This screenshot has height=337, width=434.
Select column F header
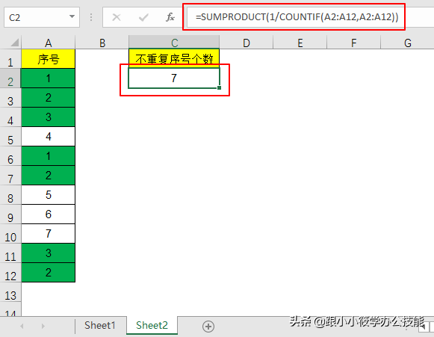[x=354, y=43]
